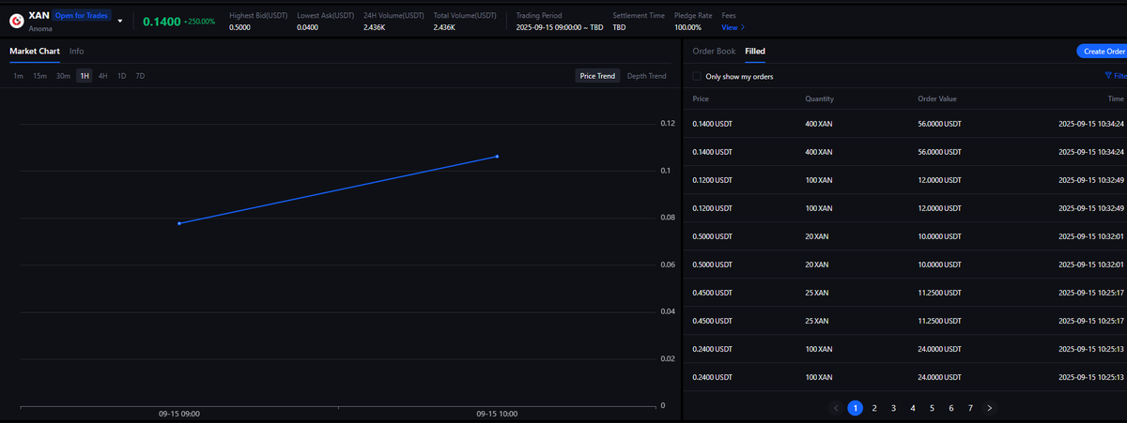1127x423 pixels.
Task: Open the Fees View link
Action: pos(733,27)
